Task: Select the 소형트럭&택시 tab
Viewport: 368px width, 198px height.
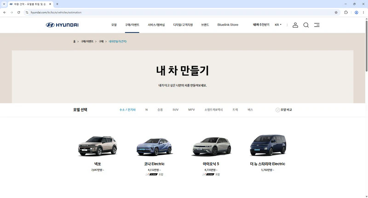Action: [213, 110]
